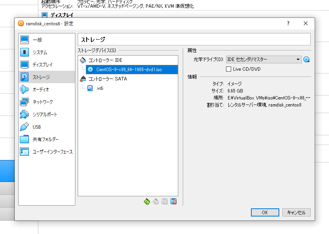This screenshot has height=234, width=329.
Task: Open the 光学ドライブ IDE セカンダリマスター dropdown
Action: [264, 59]
